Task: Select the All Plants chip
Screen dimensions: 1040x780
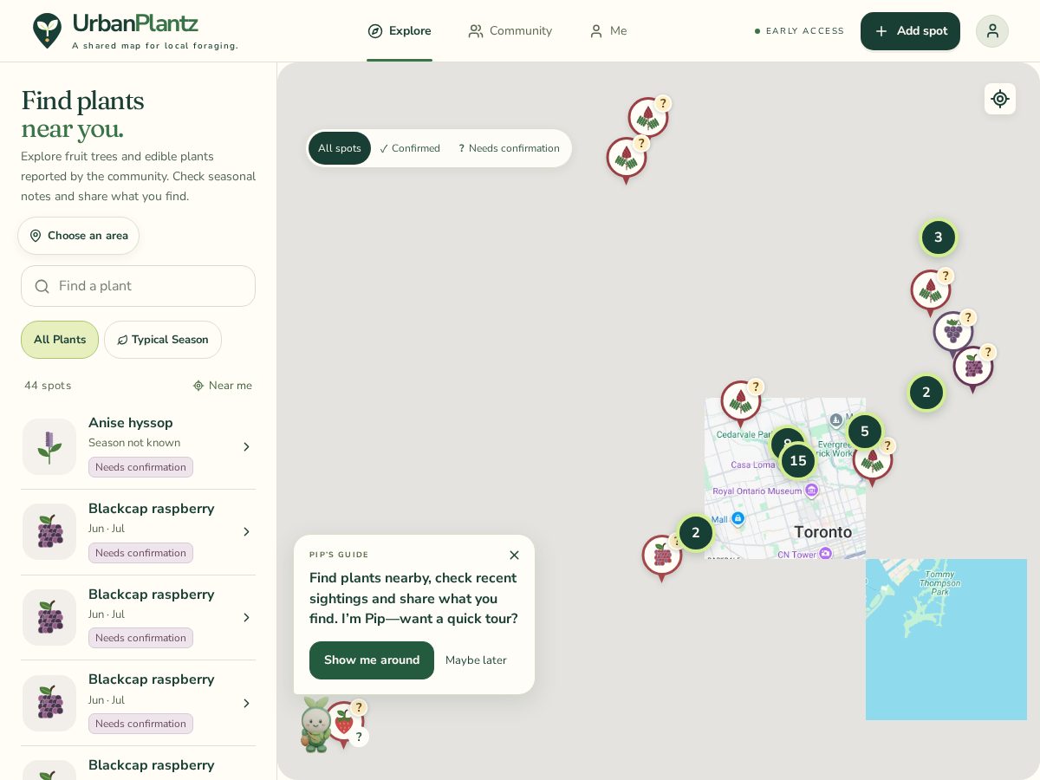Action: [x=60, y=340]
